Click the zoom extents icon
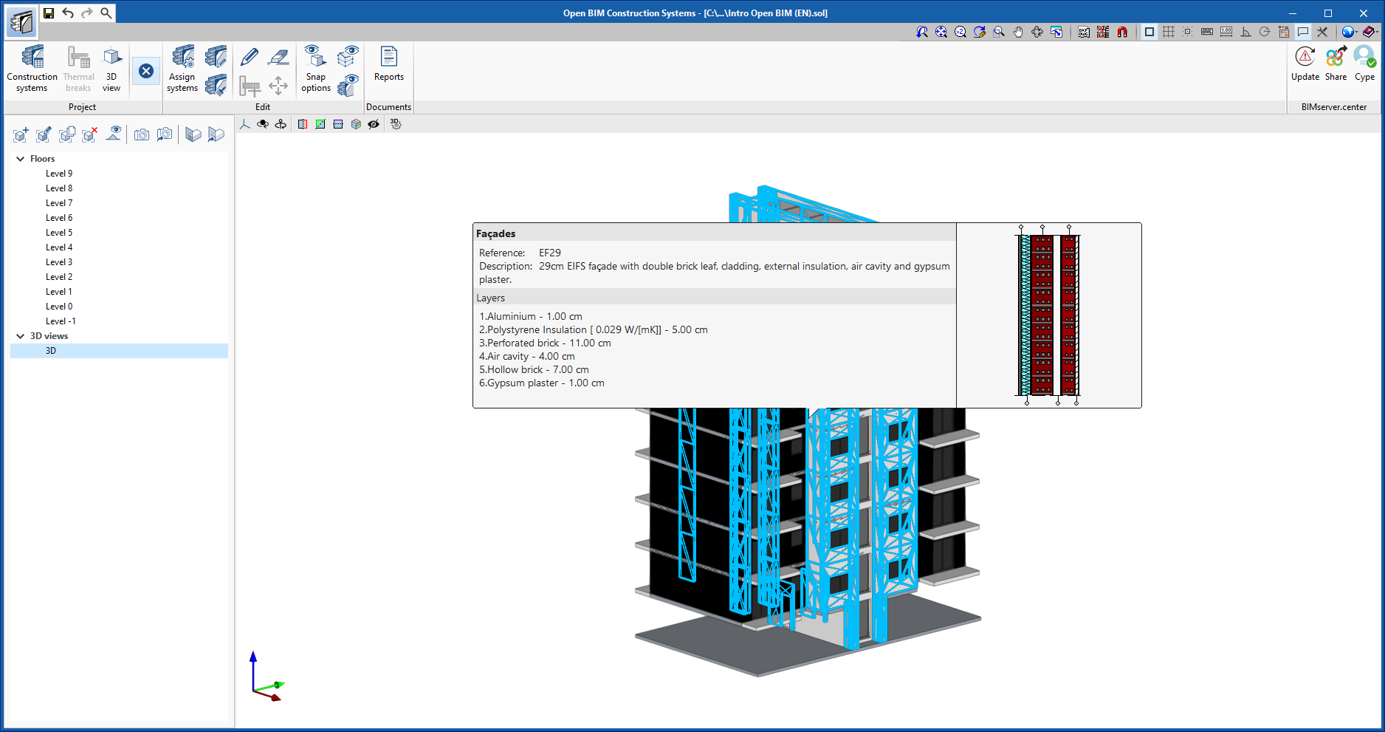1385x732 pixels. (x=941, y=32)
